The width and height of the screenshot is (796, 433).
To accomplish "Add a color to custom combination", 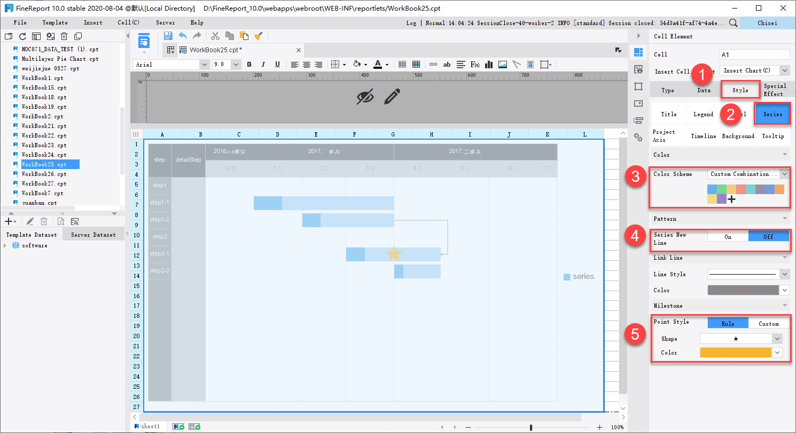I will pos(732,199).
